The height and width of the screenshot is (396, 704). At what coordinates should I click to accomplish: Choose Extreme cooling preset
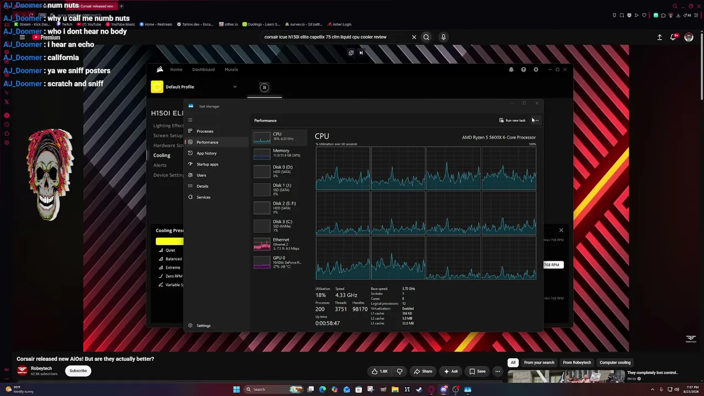170,267
